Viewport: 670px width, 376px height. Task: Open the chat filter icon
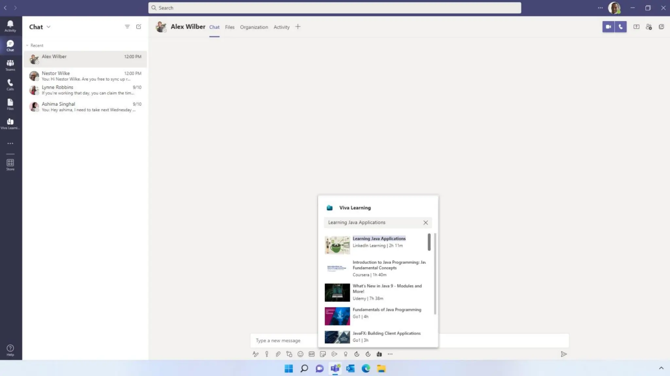click(127, 27)
